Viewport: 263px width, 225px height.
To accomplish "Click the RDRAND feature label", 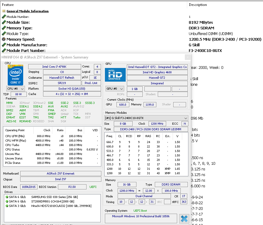I will [x=25, y=121].
